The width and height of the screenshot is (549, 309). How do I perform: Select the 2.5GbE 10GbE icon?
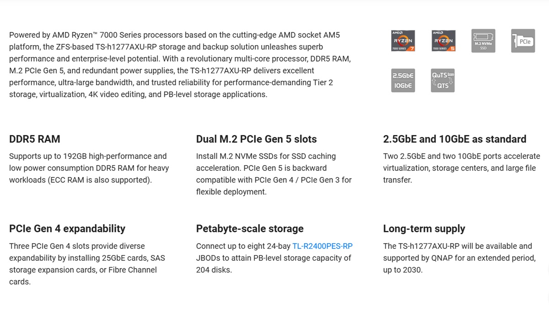coord(403,81)
